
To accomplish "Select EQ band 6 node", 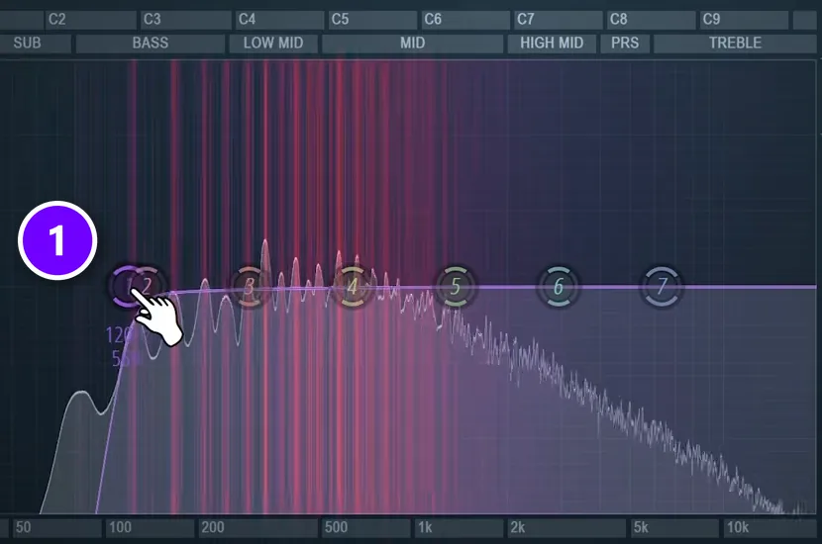I will [x=559, y=287].
